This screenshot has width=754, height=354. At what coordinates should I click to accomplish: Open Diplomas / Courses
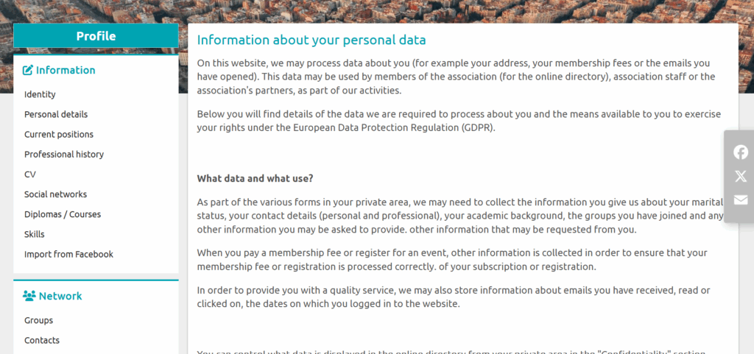pos(63,214)
